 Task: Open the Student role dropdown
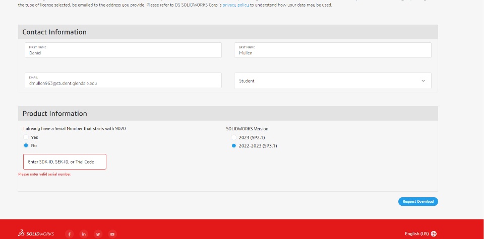pyautogui.click(x=333, y=81)
